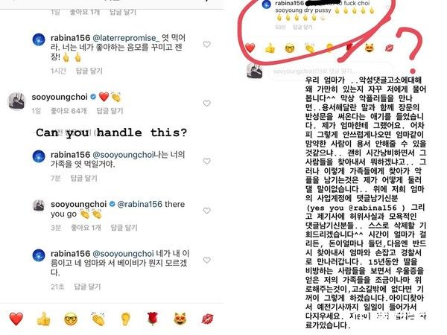View 좋아요 64개 likes list
Viewport: 447px width, 335px height.
pos(69,111)
